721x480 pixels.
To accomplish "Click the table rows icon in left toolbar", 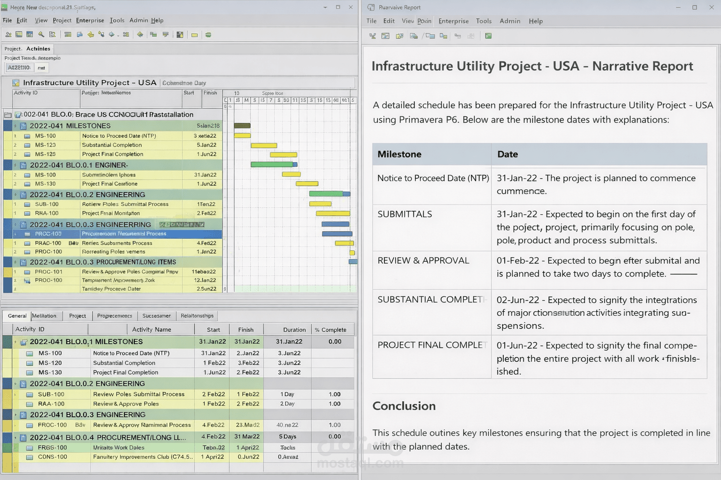I will pos(68,35).
